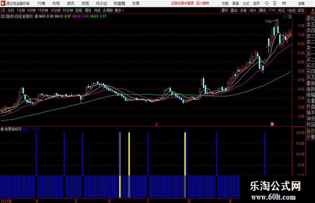Click the MA10: 6.97 indicator label
This screenshot has height=203, width=315.
(x=63, y=16)
